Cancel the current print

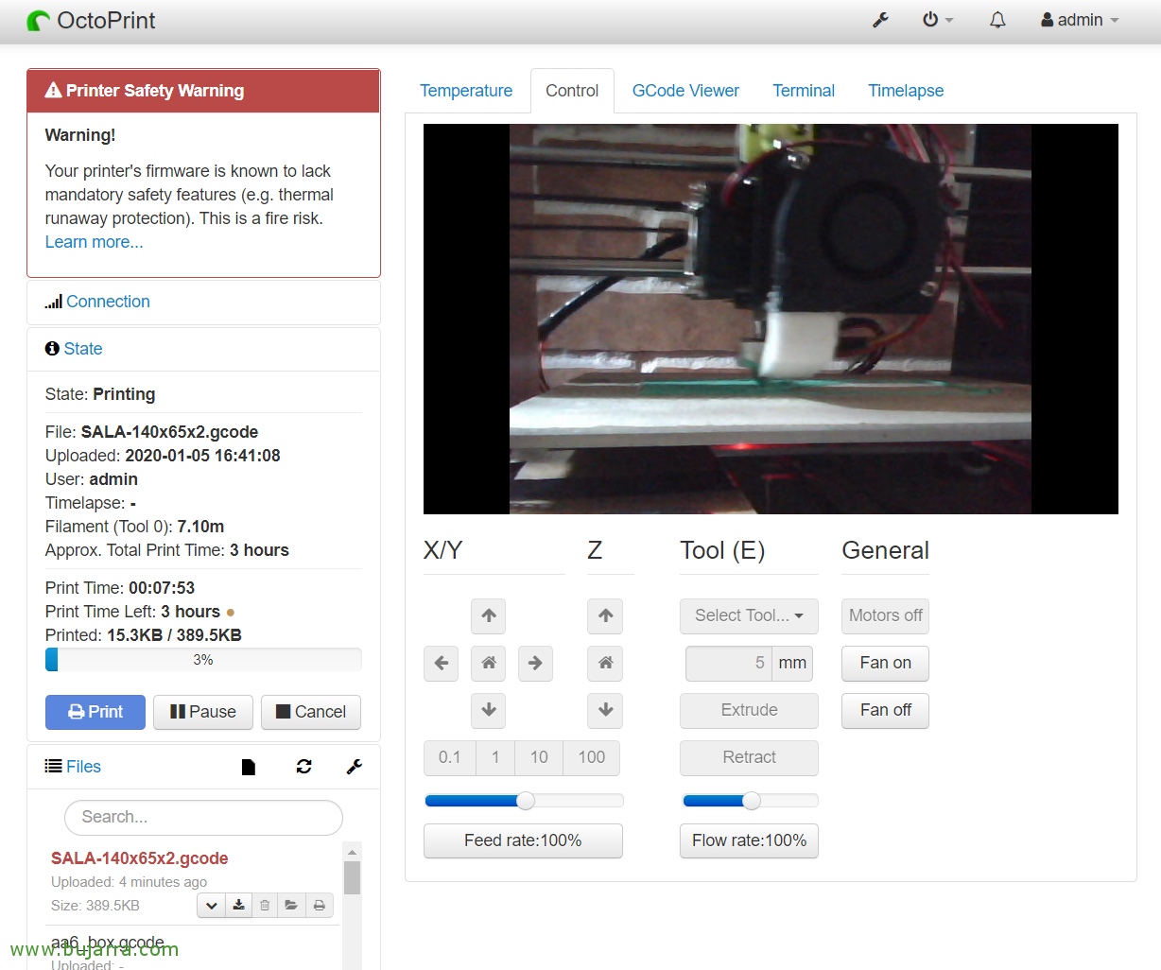[x=311, y=712]
